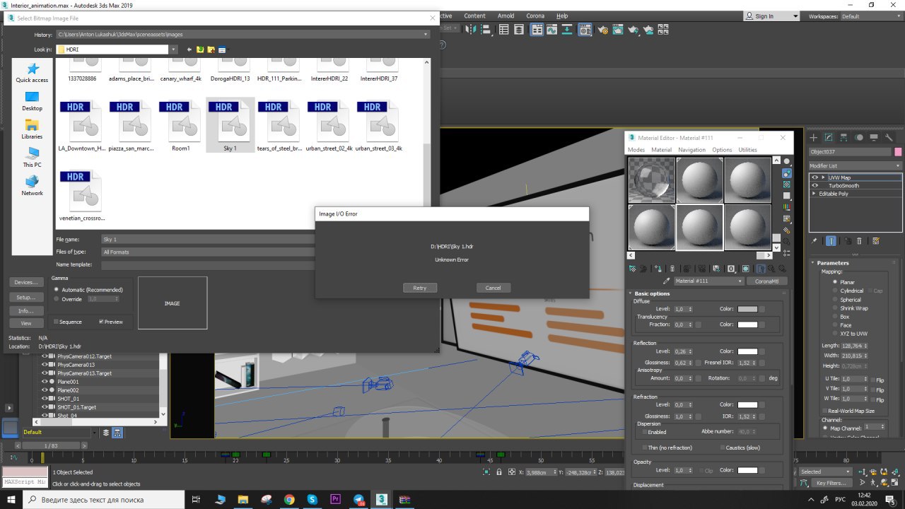Click Retry in Image I/O Error dialog
This screenshot has height=509, width=905.
tap(420, 288)
